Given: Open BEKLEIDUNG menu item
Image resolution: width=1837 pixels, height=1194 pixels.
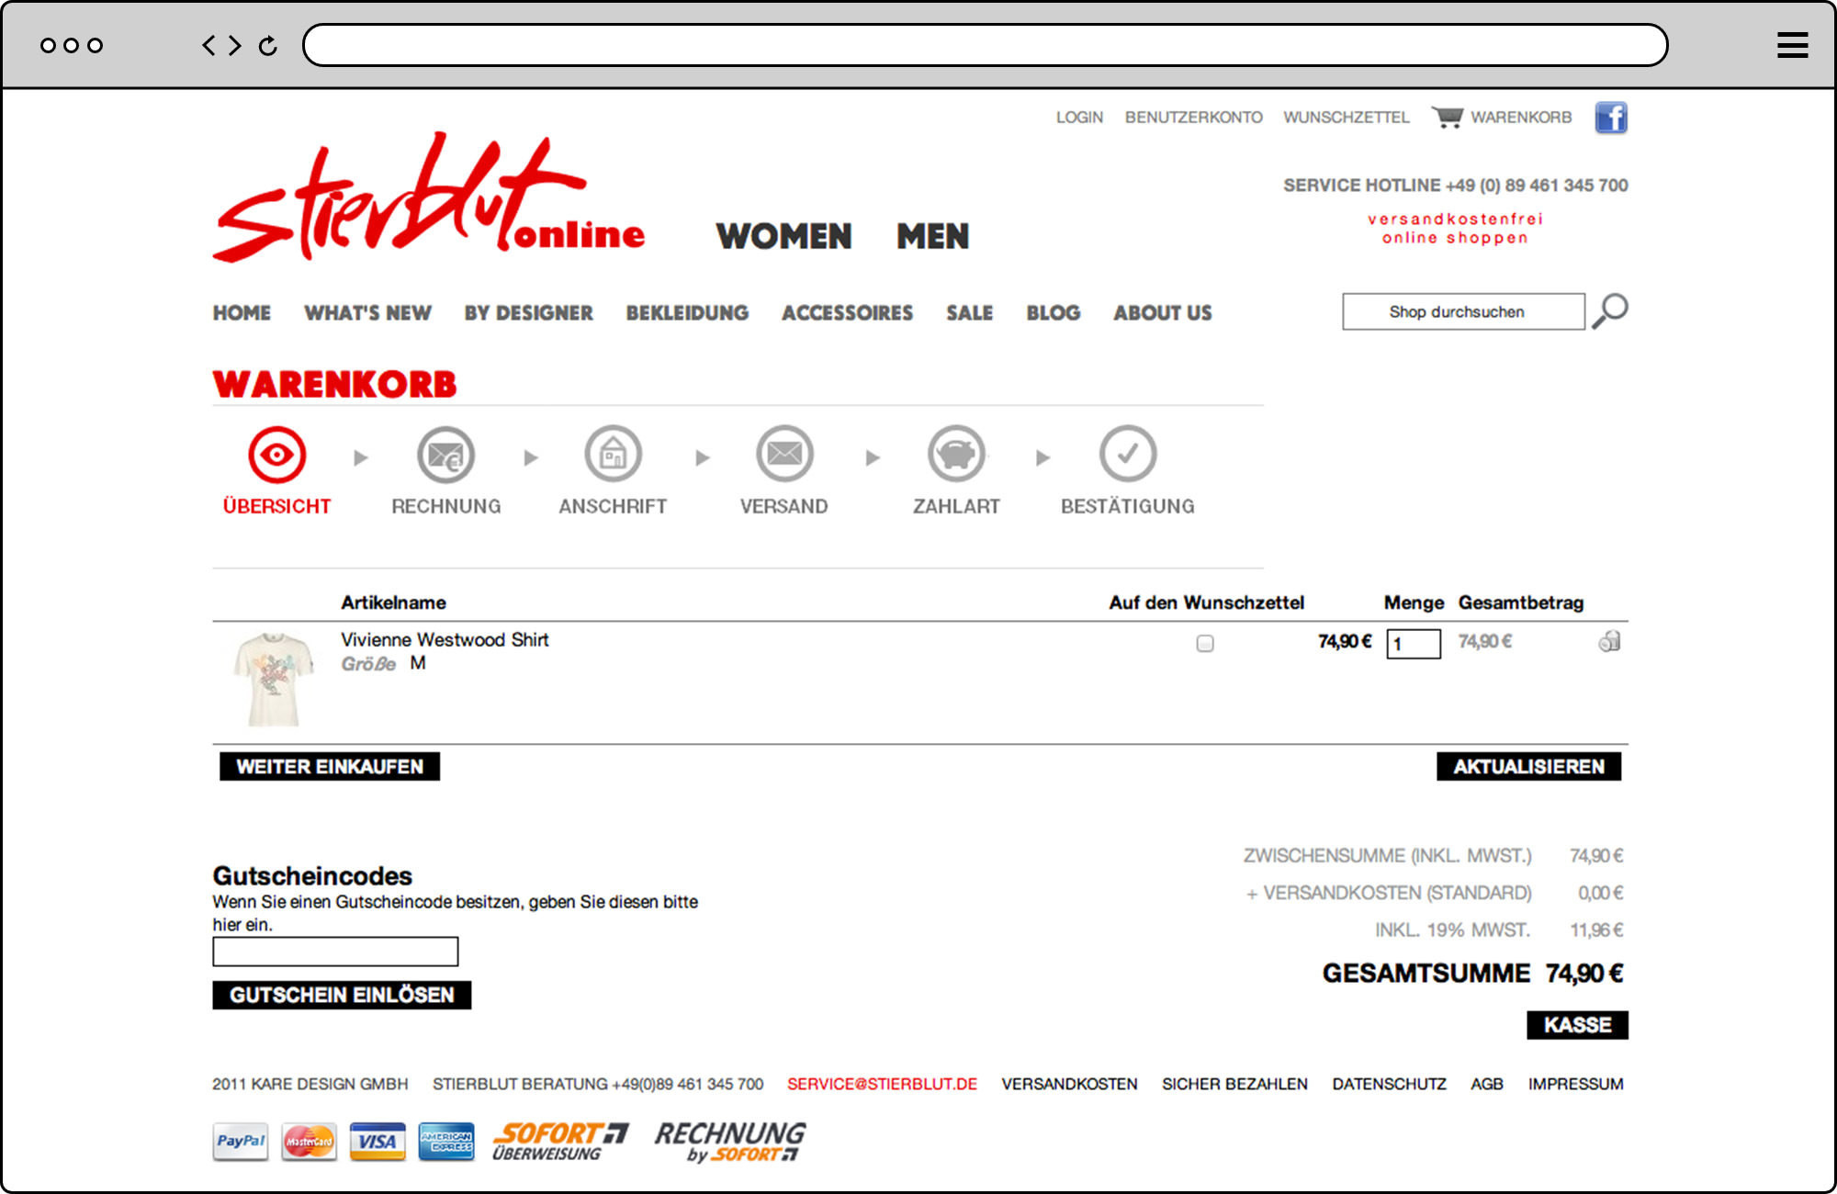Looking at the screenshot, I should coord(687,313).
